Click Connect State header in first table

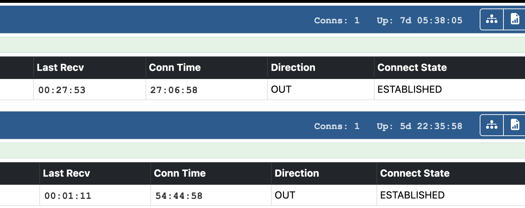(x=412, y=67)
